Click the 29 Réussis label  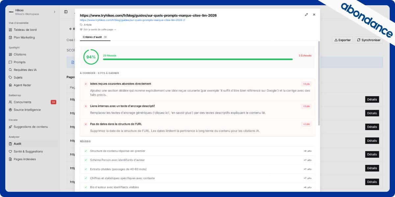point(110,55)
